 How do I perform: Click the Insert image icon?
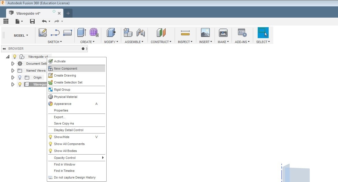coord(205,33)
